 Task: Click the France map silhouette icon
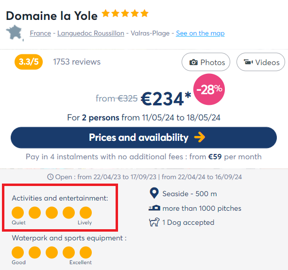point(15,33)
